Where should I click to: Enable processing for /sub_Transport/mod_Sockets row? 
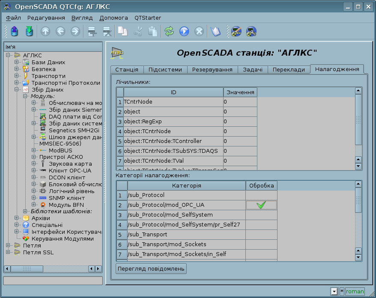[261, 244]
